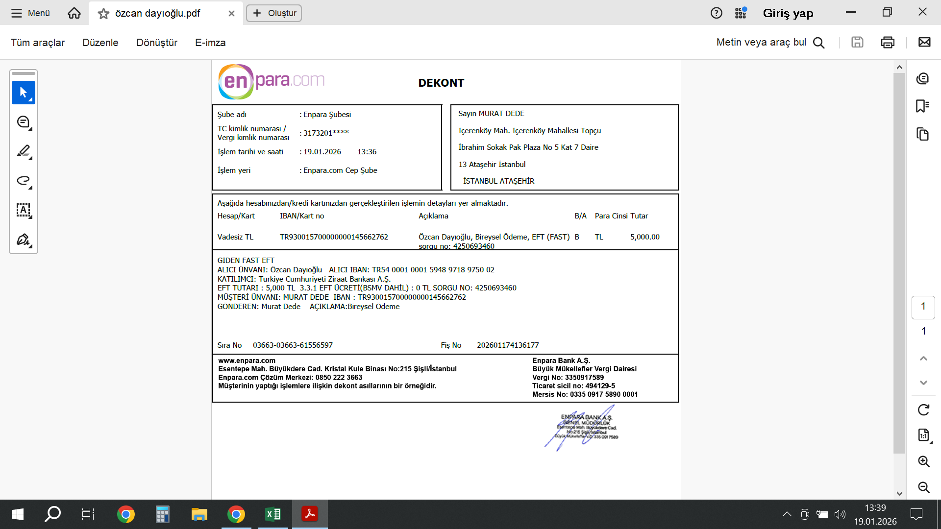Image resolution: width=941 pixels, height=529 pixels.
Task: Click the Metin veya araç bul search
Action: point(770,43)
